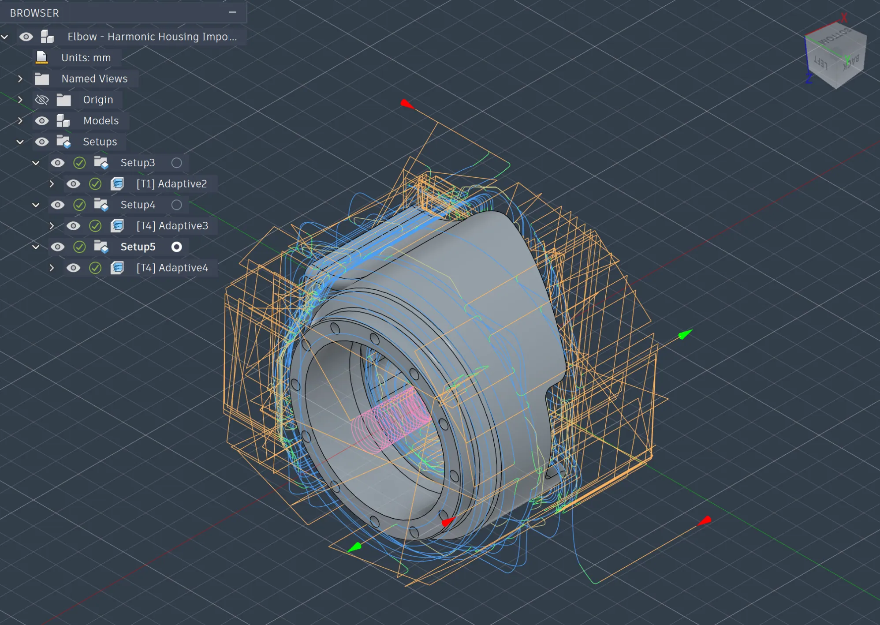The height and width of the screenshot is (625, 880).
Task: Click the Setup3 setup folder icon
Action: point(101,163)
